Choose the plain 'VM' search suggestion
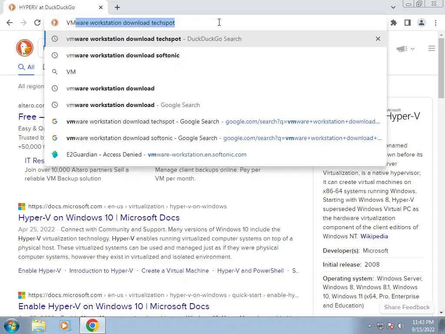 (216, 72)
